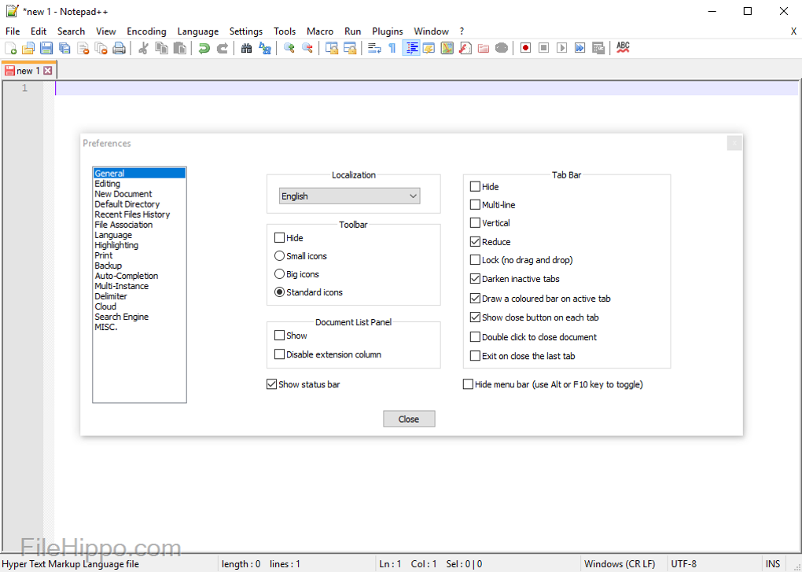Save the document with the floppy disk icon

tap(46, 48)
